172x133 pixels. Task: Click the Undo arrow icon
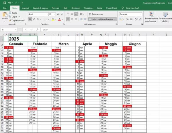[x=9, y=3]
